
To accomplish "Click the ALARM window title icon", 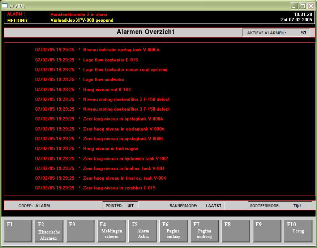I will 5,6.
